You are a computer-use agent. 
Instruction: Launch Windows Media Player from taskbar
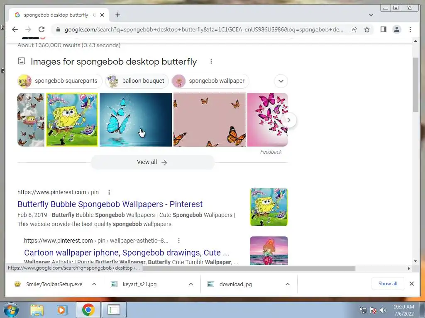[x=62, y=310]
